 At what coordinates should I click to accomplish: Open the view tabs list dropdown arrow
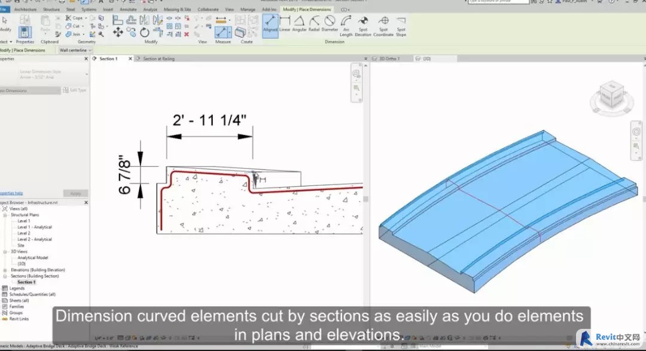tap(365, 59)
